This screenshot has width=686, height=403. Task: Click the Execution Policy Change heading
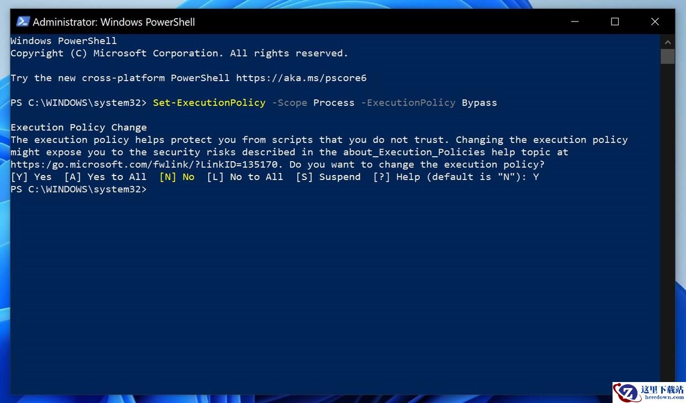coord(78,128)
